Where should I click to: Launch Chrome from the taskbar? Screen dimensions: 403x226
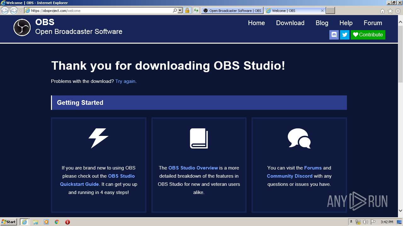point(57,222)
